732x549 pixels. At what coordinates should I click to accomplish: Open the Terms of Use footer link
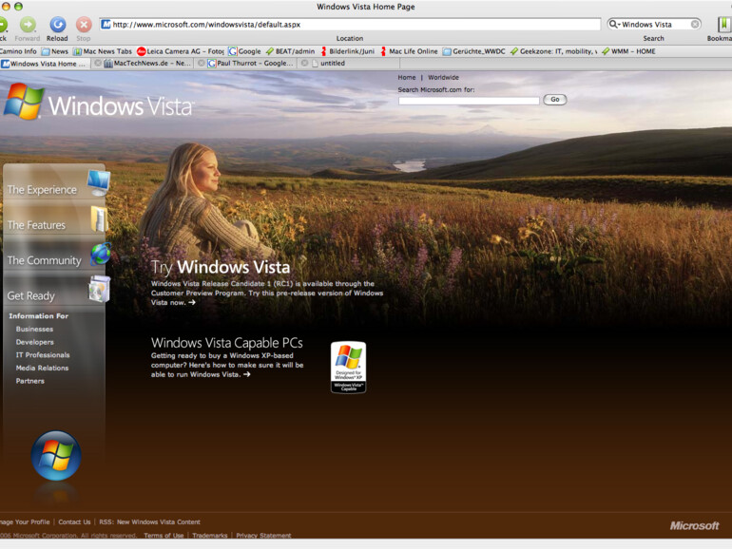click(x=164, y=536)
